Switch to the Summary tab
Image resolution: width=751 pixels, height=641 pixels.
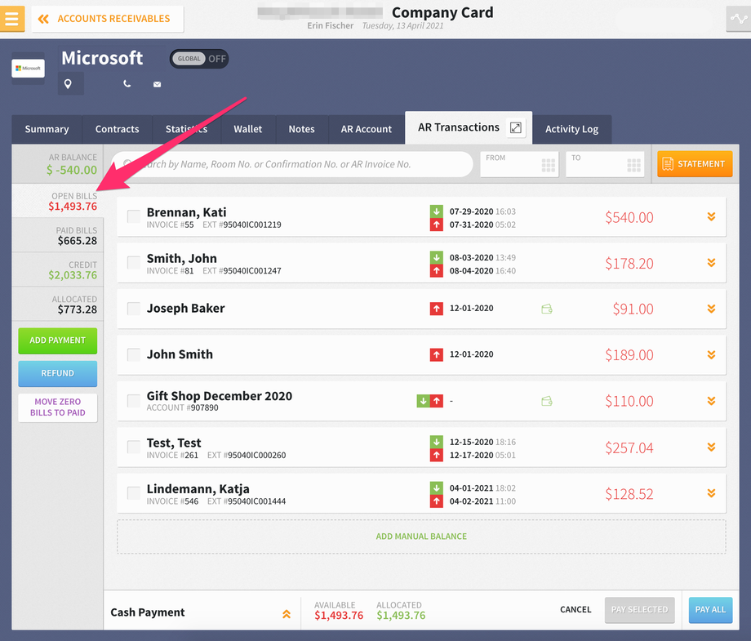[47, 129]
